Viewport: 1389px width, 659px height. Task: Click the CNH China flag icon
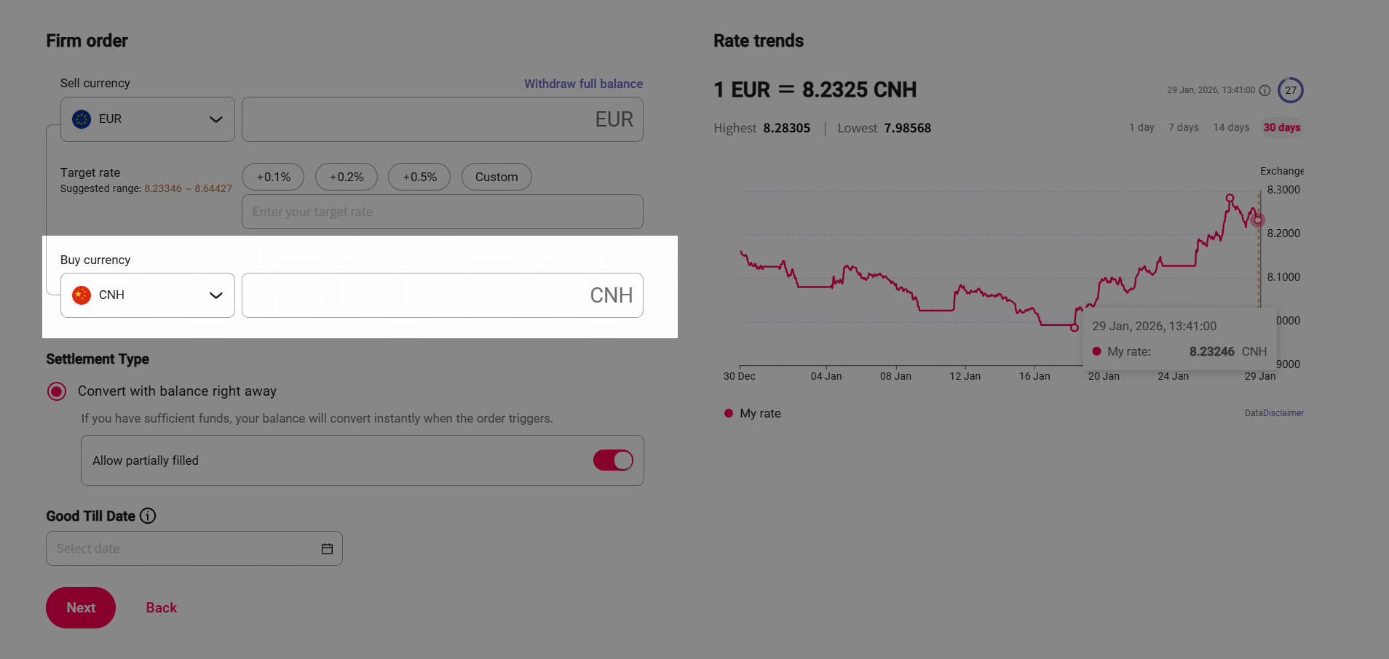82,295
